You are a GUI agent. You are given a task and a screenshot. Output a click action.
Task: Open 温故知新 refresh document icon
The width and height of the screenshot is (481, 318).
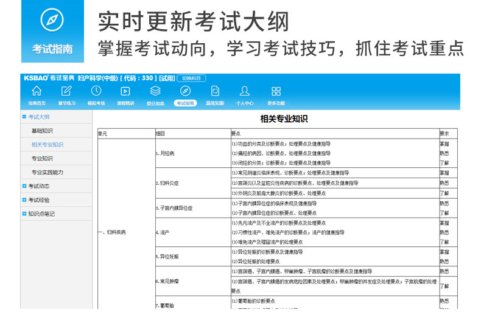215,91
